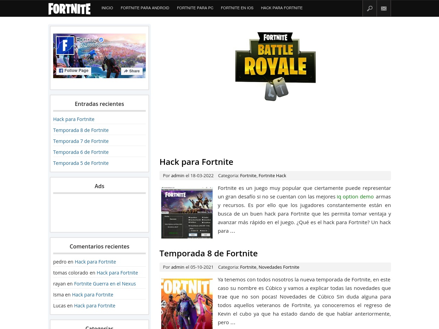439x329 pixels.
Task: Open the Temporada 8 de Fortnite article title
Action: tap(209, 253)
